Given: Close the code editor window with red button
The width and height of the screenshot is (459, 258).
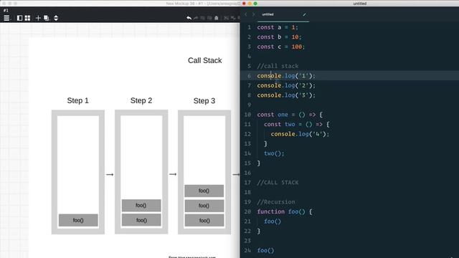Looking at the screenshot, I should click(244, 4).
